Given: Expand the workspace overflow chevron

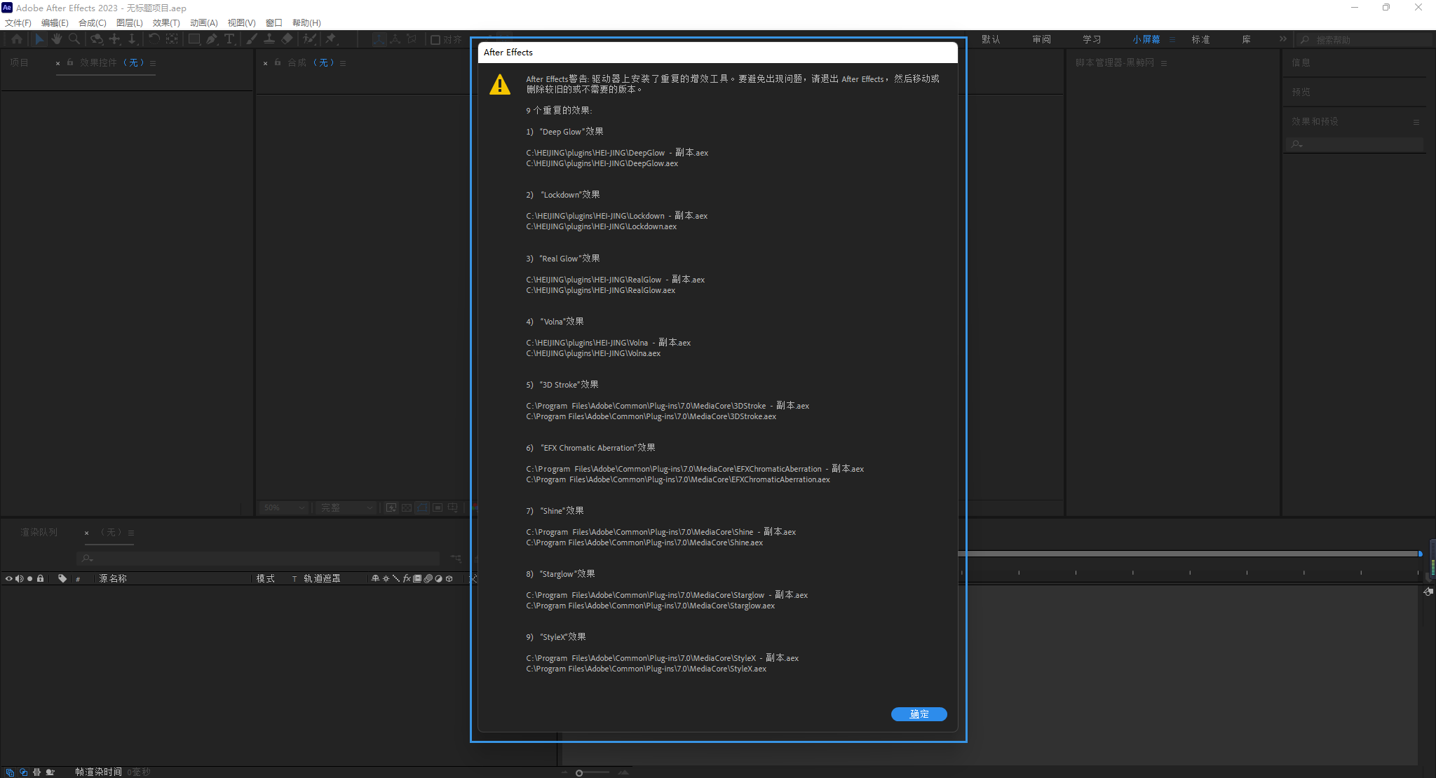Looking at the screenshot, I should pyautogui.click(x=1282, y=39).
